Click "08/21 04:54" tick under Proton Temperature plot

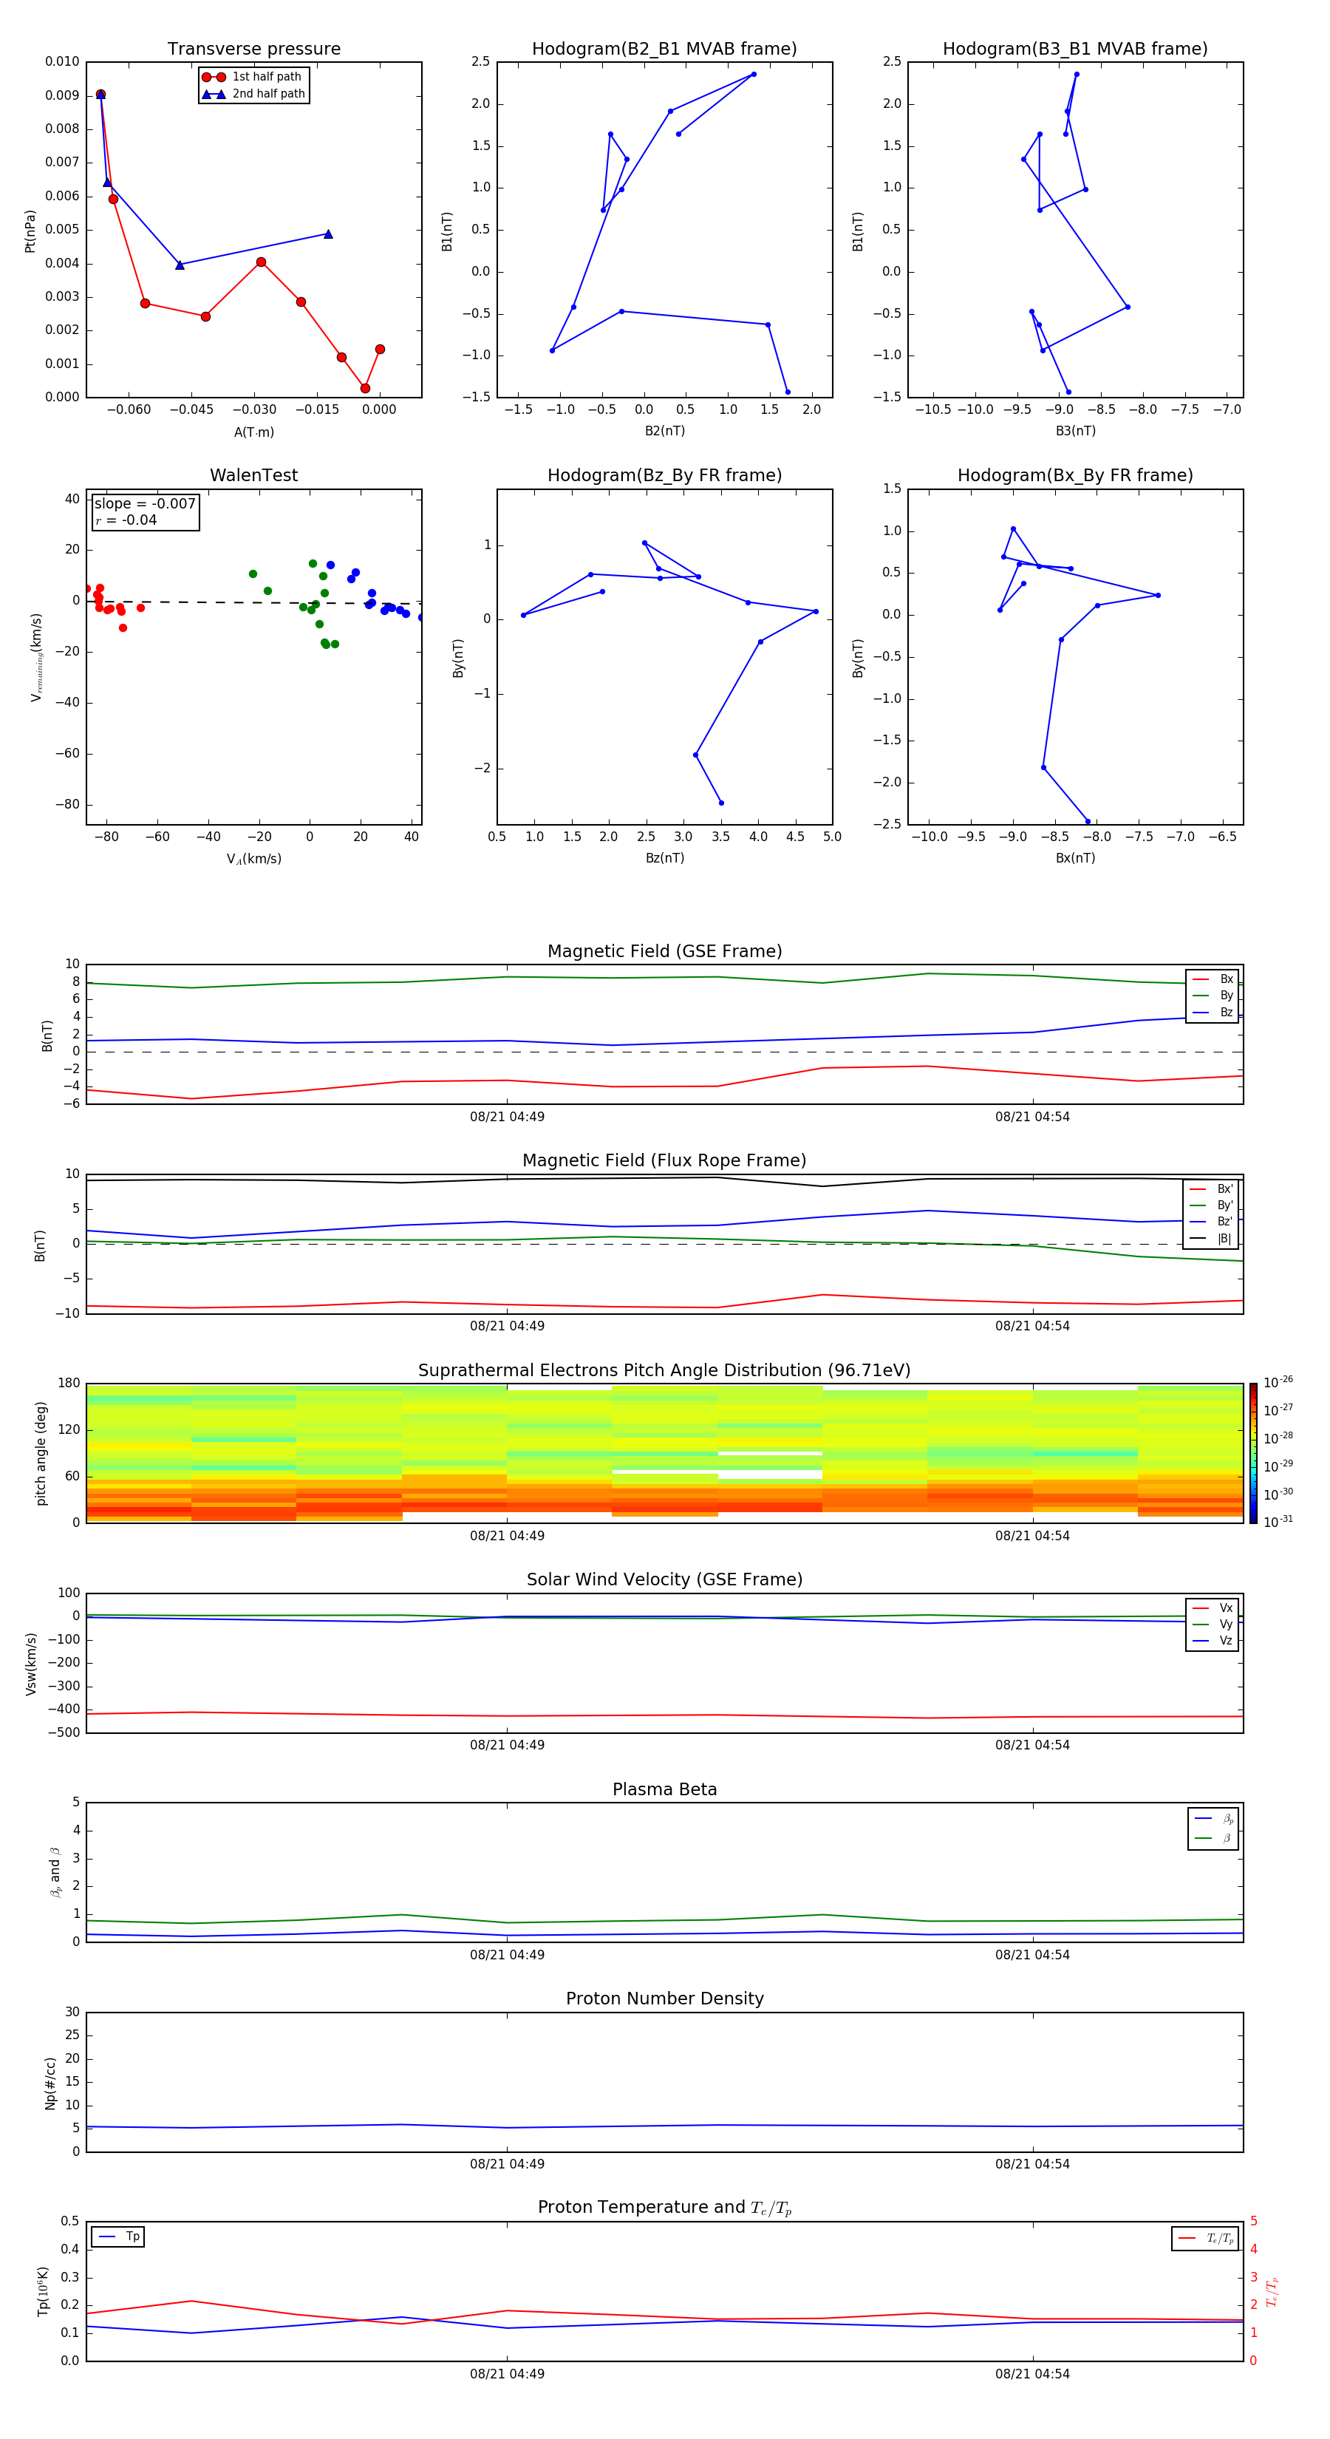[1031, 2374]
